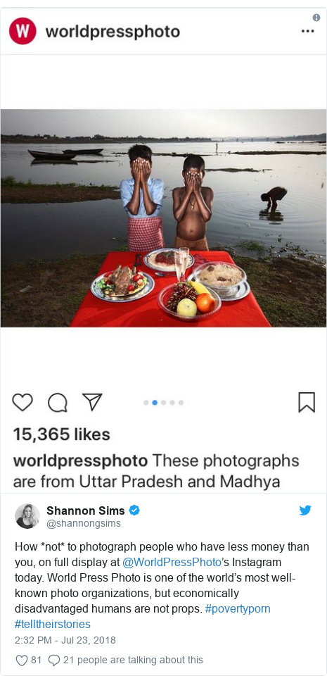The image size is (327, 683).
Task: Click Shannon Sims' profile picture
Action: pyautogui.click(x=27, y=516)
